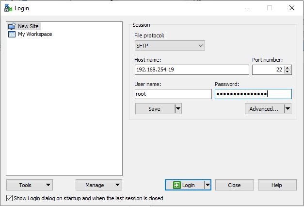This screenshot has height=207, width=304.
Task: Click into the Host name field
Action: point(192,70)
